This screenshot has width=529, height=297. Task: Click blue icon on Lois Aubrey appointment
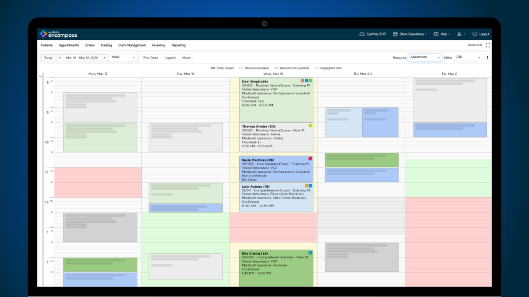310,186
